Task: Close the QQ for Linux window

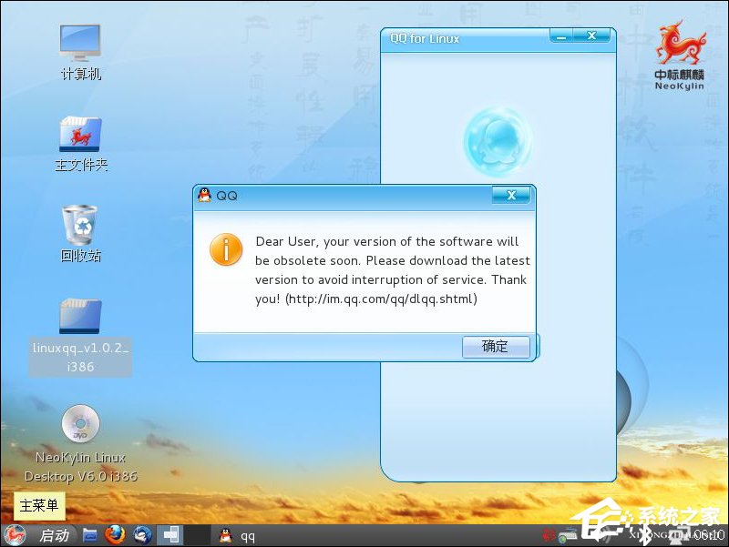Action: 591,35
